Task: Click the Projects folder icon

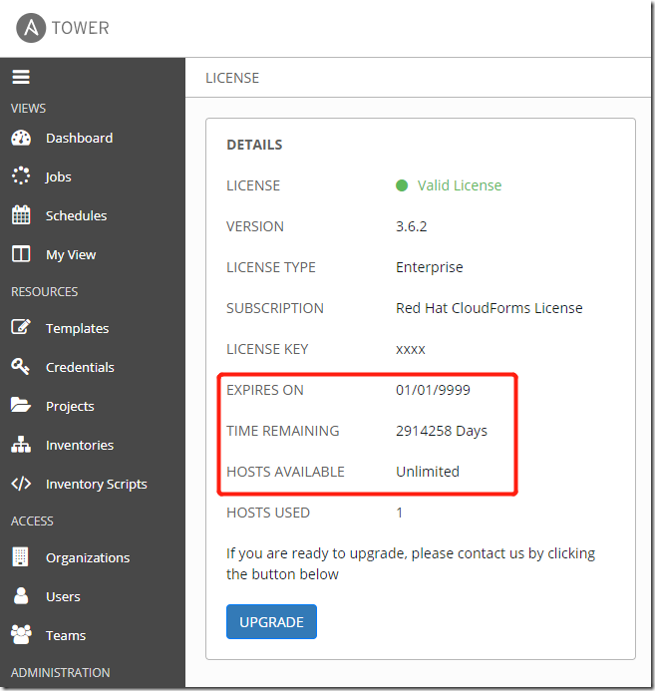Action: 21,405
